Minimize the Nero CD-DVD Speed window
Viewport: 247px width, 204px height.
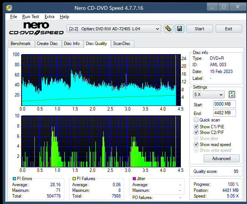point(212,6)
